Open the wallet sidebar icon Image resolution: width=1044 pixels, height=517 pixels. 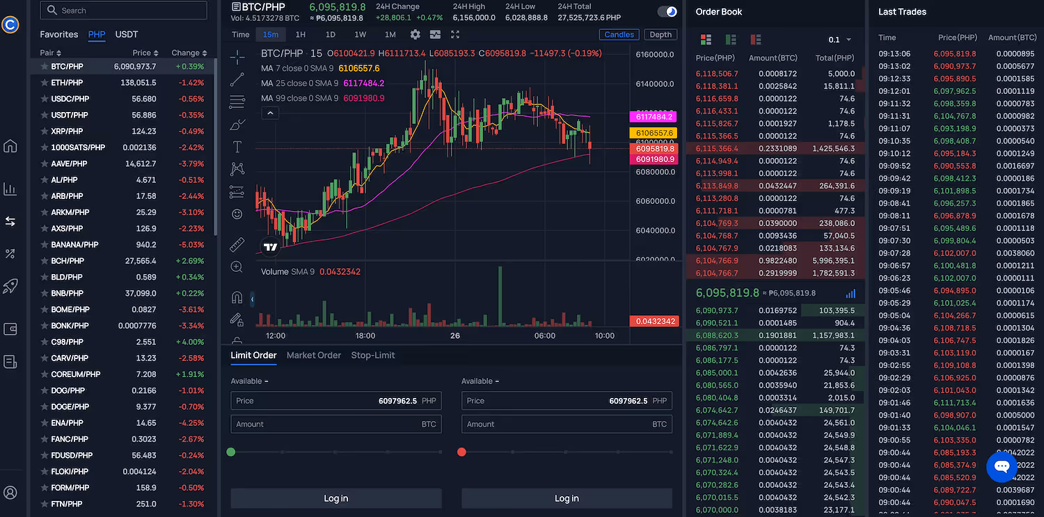click(x=10, y=329)
